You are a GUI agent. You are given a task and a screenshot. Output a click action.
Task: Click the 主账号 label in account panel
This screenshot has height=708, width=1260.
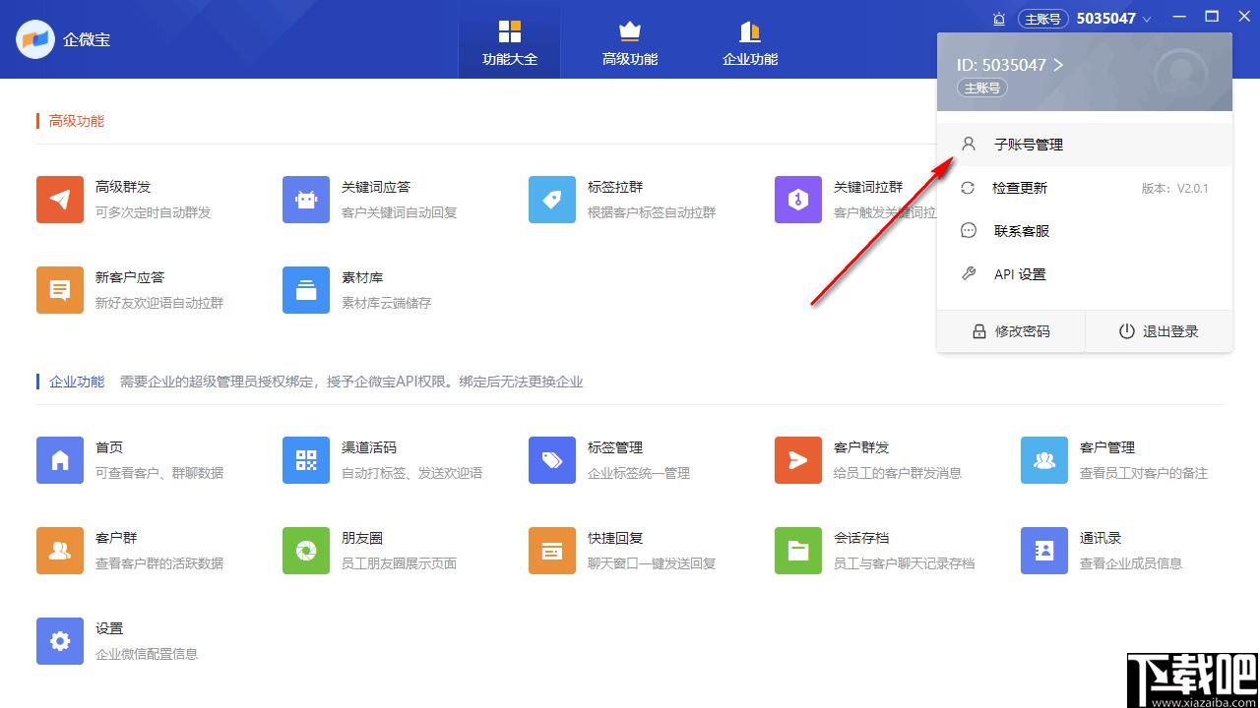981,88
